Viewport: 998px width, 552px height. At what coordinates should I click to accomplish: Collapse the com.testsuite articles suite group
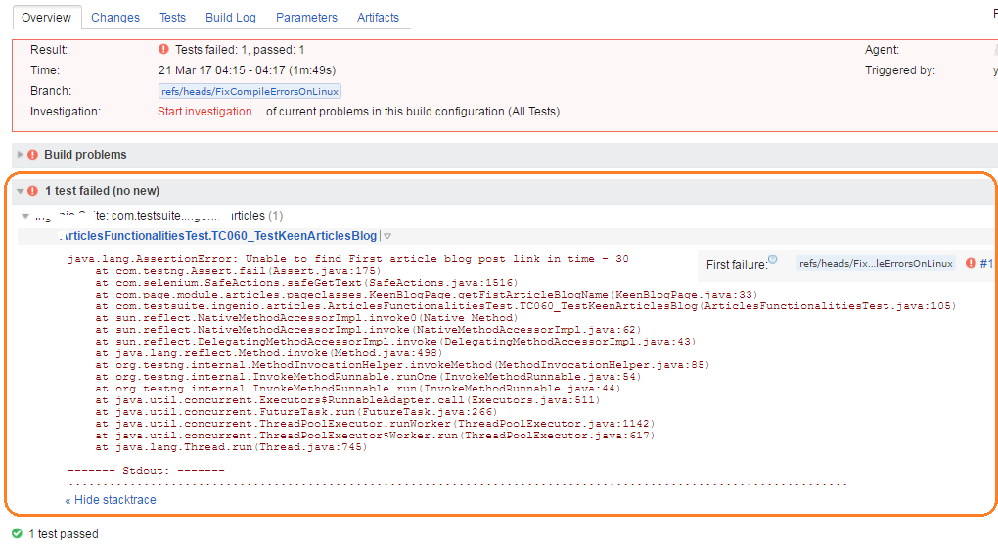[25, 216]
